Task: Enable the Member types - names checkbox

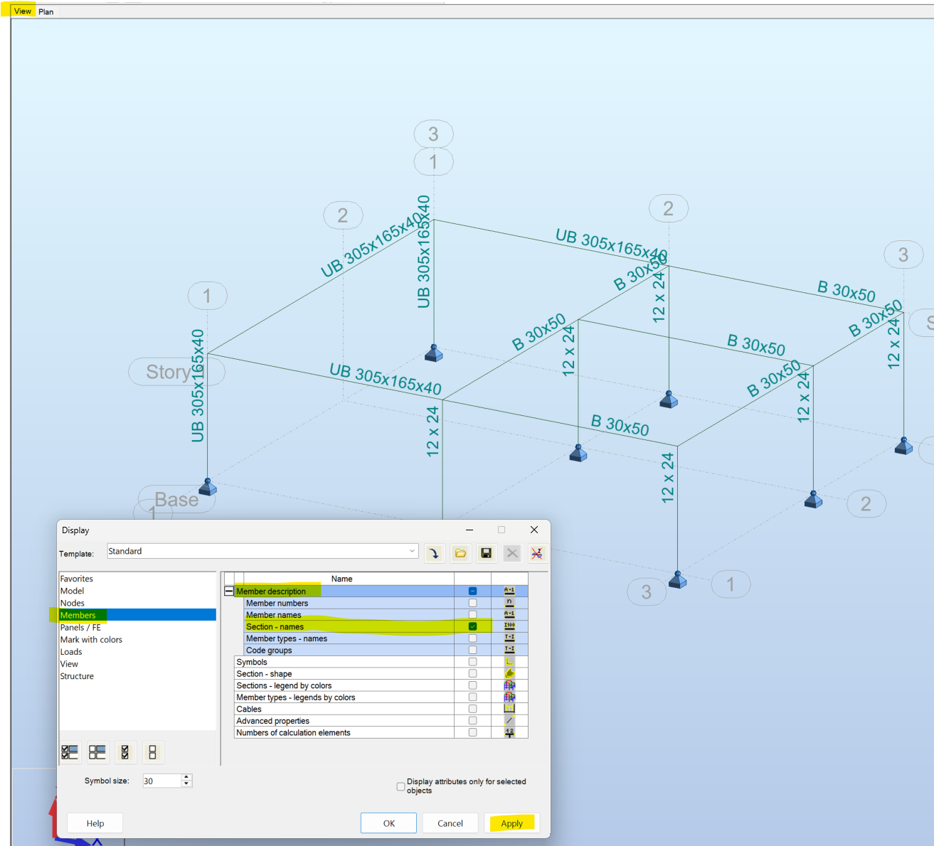Action: tap(472, 638)
